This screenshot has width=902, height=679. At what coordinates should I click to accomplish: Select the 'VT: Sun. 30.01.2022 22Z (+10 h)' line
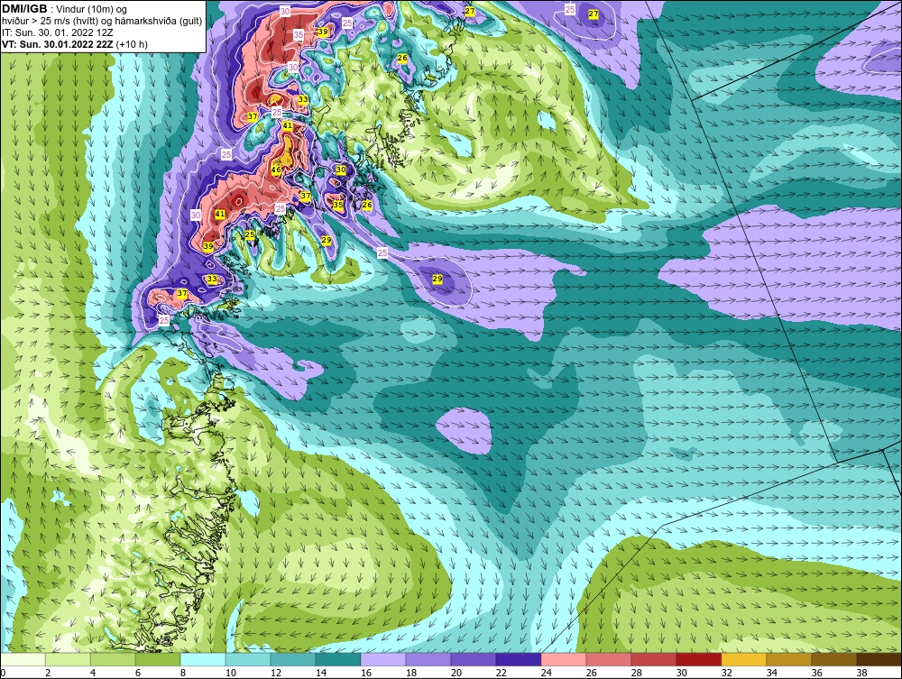click(75, 44)
